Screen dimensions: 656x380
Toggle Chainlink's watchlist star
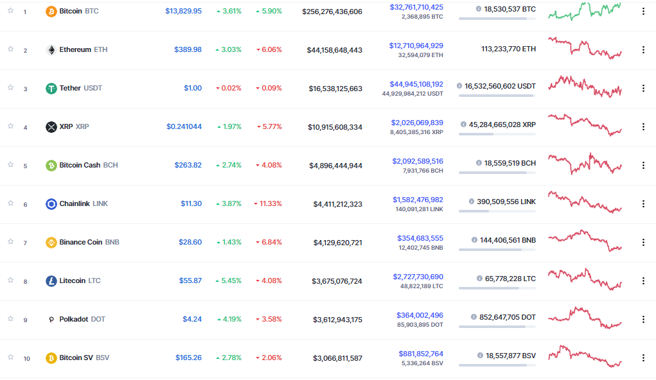click(x=10, y=203)
